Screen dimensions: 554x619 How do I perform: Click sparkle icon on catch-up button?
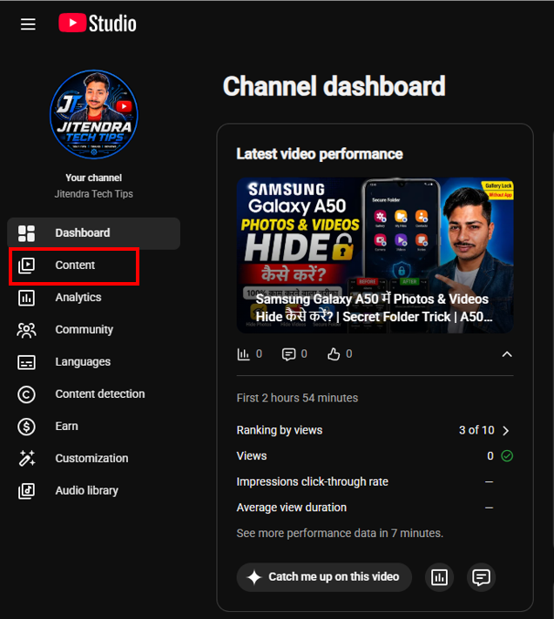pyautogui.click(x=254, y=577)
